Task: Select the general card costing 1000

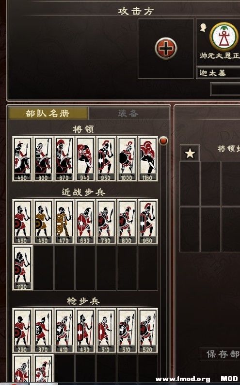Action: point(127,159)
